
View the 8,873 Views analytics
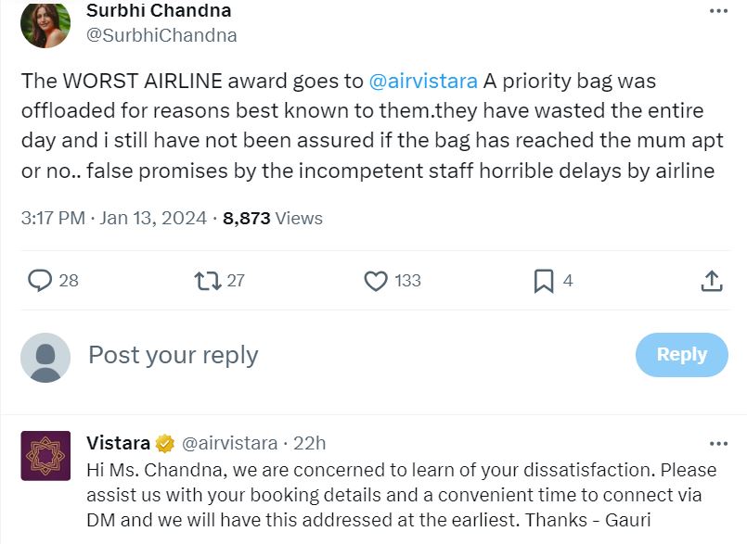coord(273,219)
